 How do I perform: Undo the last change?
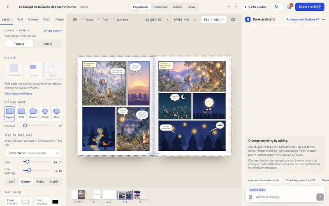click(x=229, y=7)
